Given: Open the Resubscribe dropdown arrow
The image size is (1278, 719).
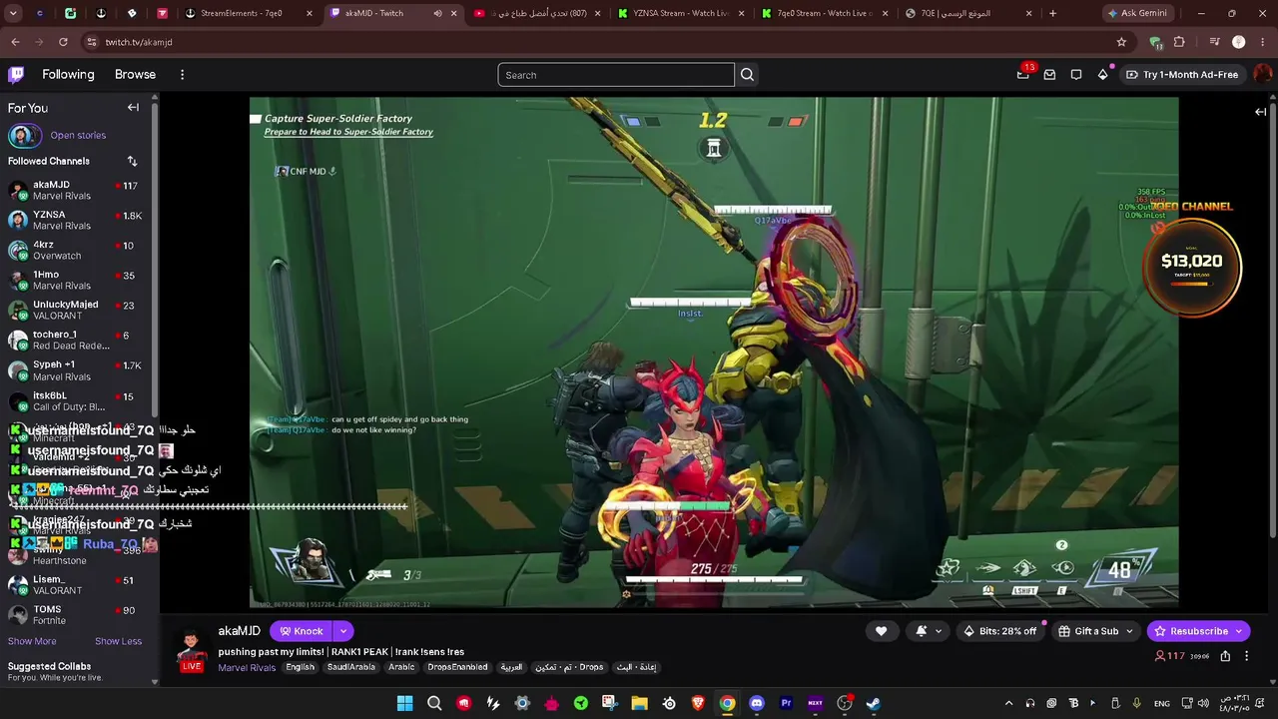Looking at the screenshot, I should click(1239, 631).
